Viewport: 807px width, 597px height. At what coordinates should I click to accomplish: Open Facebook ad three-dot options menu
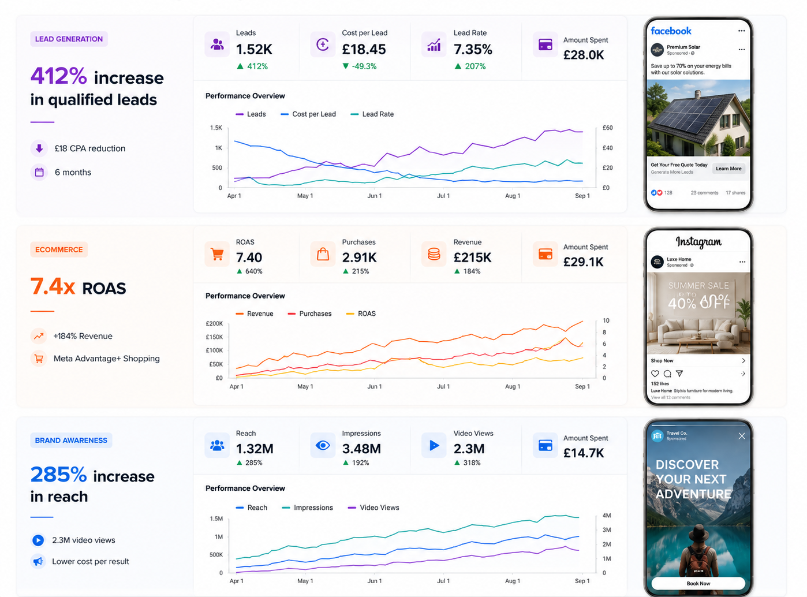[x=741, y=50]
